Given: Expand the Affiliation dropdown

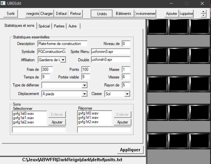Looking at the screenshot, I should pos(63,60).
